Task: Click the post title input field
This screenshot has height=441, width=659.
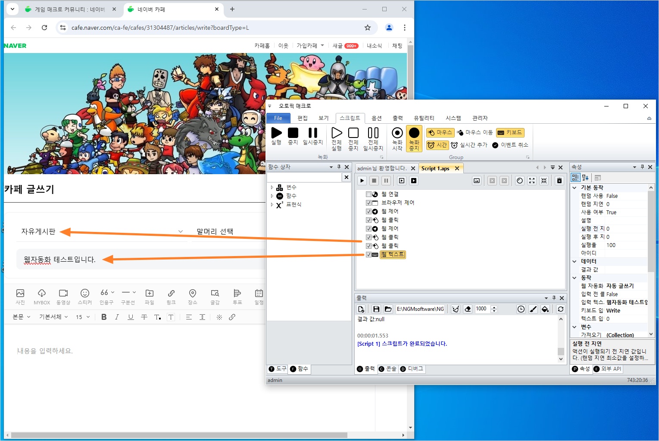Action: pyautogui.click(x=141, y=260)
